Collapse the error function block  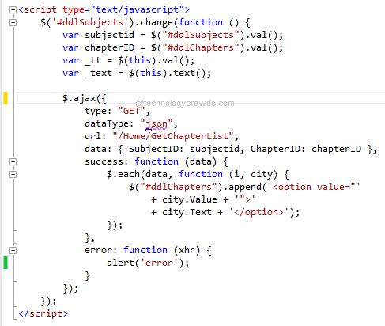13,250
